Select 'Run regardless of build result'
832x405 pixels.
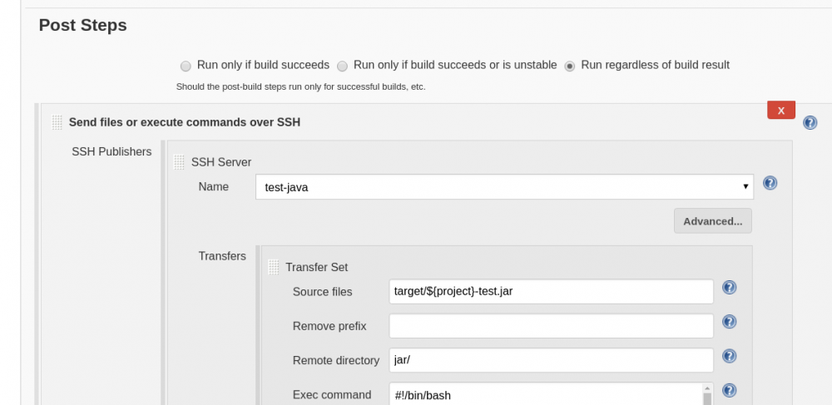click(x=570, y=66)
